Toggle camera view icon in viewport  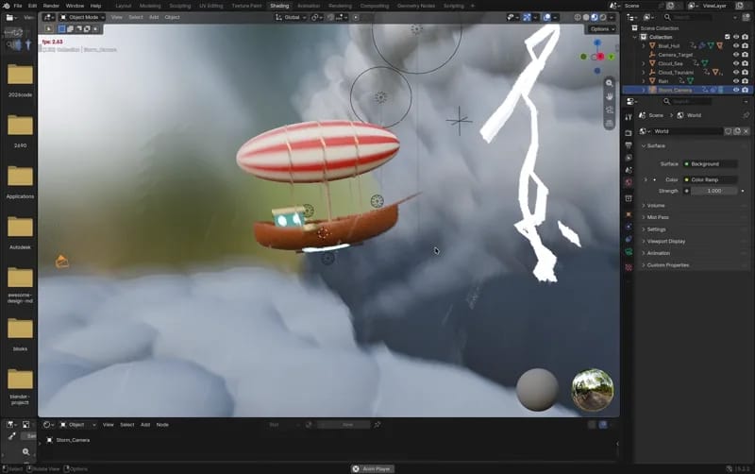(x=609, y=110)
